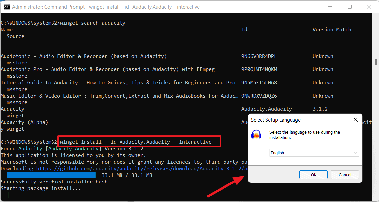Click the version '3.1.2' in search results
This screenshot has height=202, width=379.
point(320,109)
